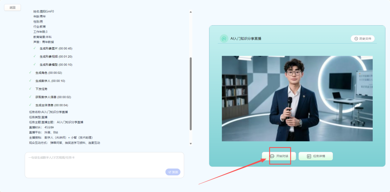
Task: Select the 生成形象视频 step row
Action: [56, 57]
